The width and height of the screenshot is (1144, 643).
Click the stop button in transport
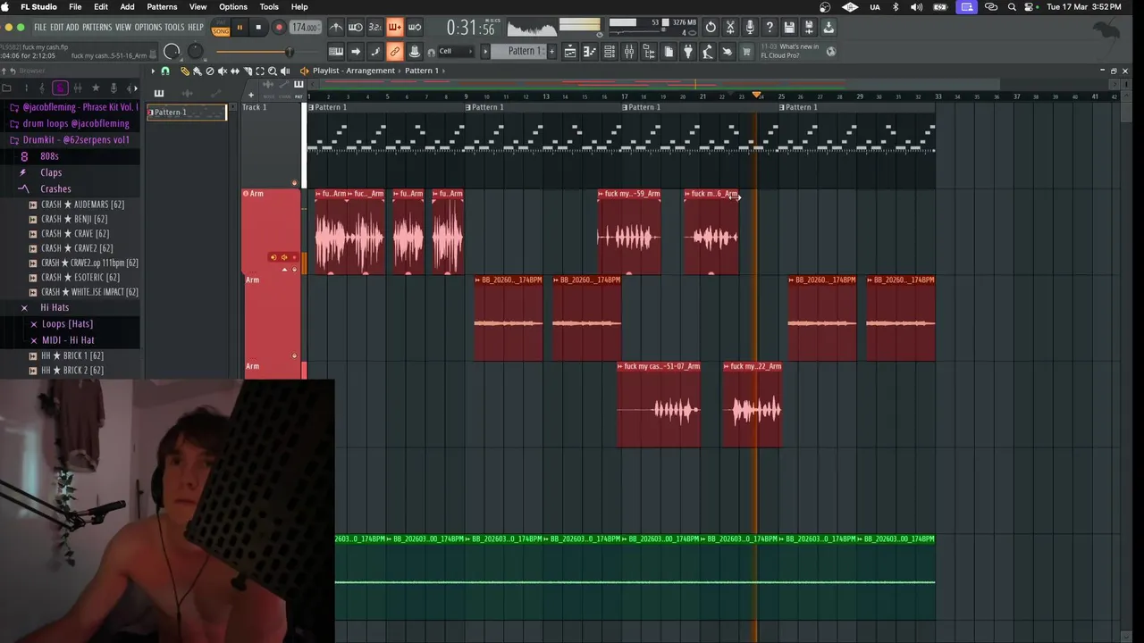click(258, 28)
